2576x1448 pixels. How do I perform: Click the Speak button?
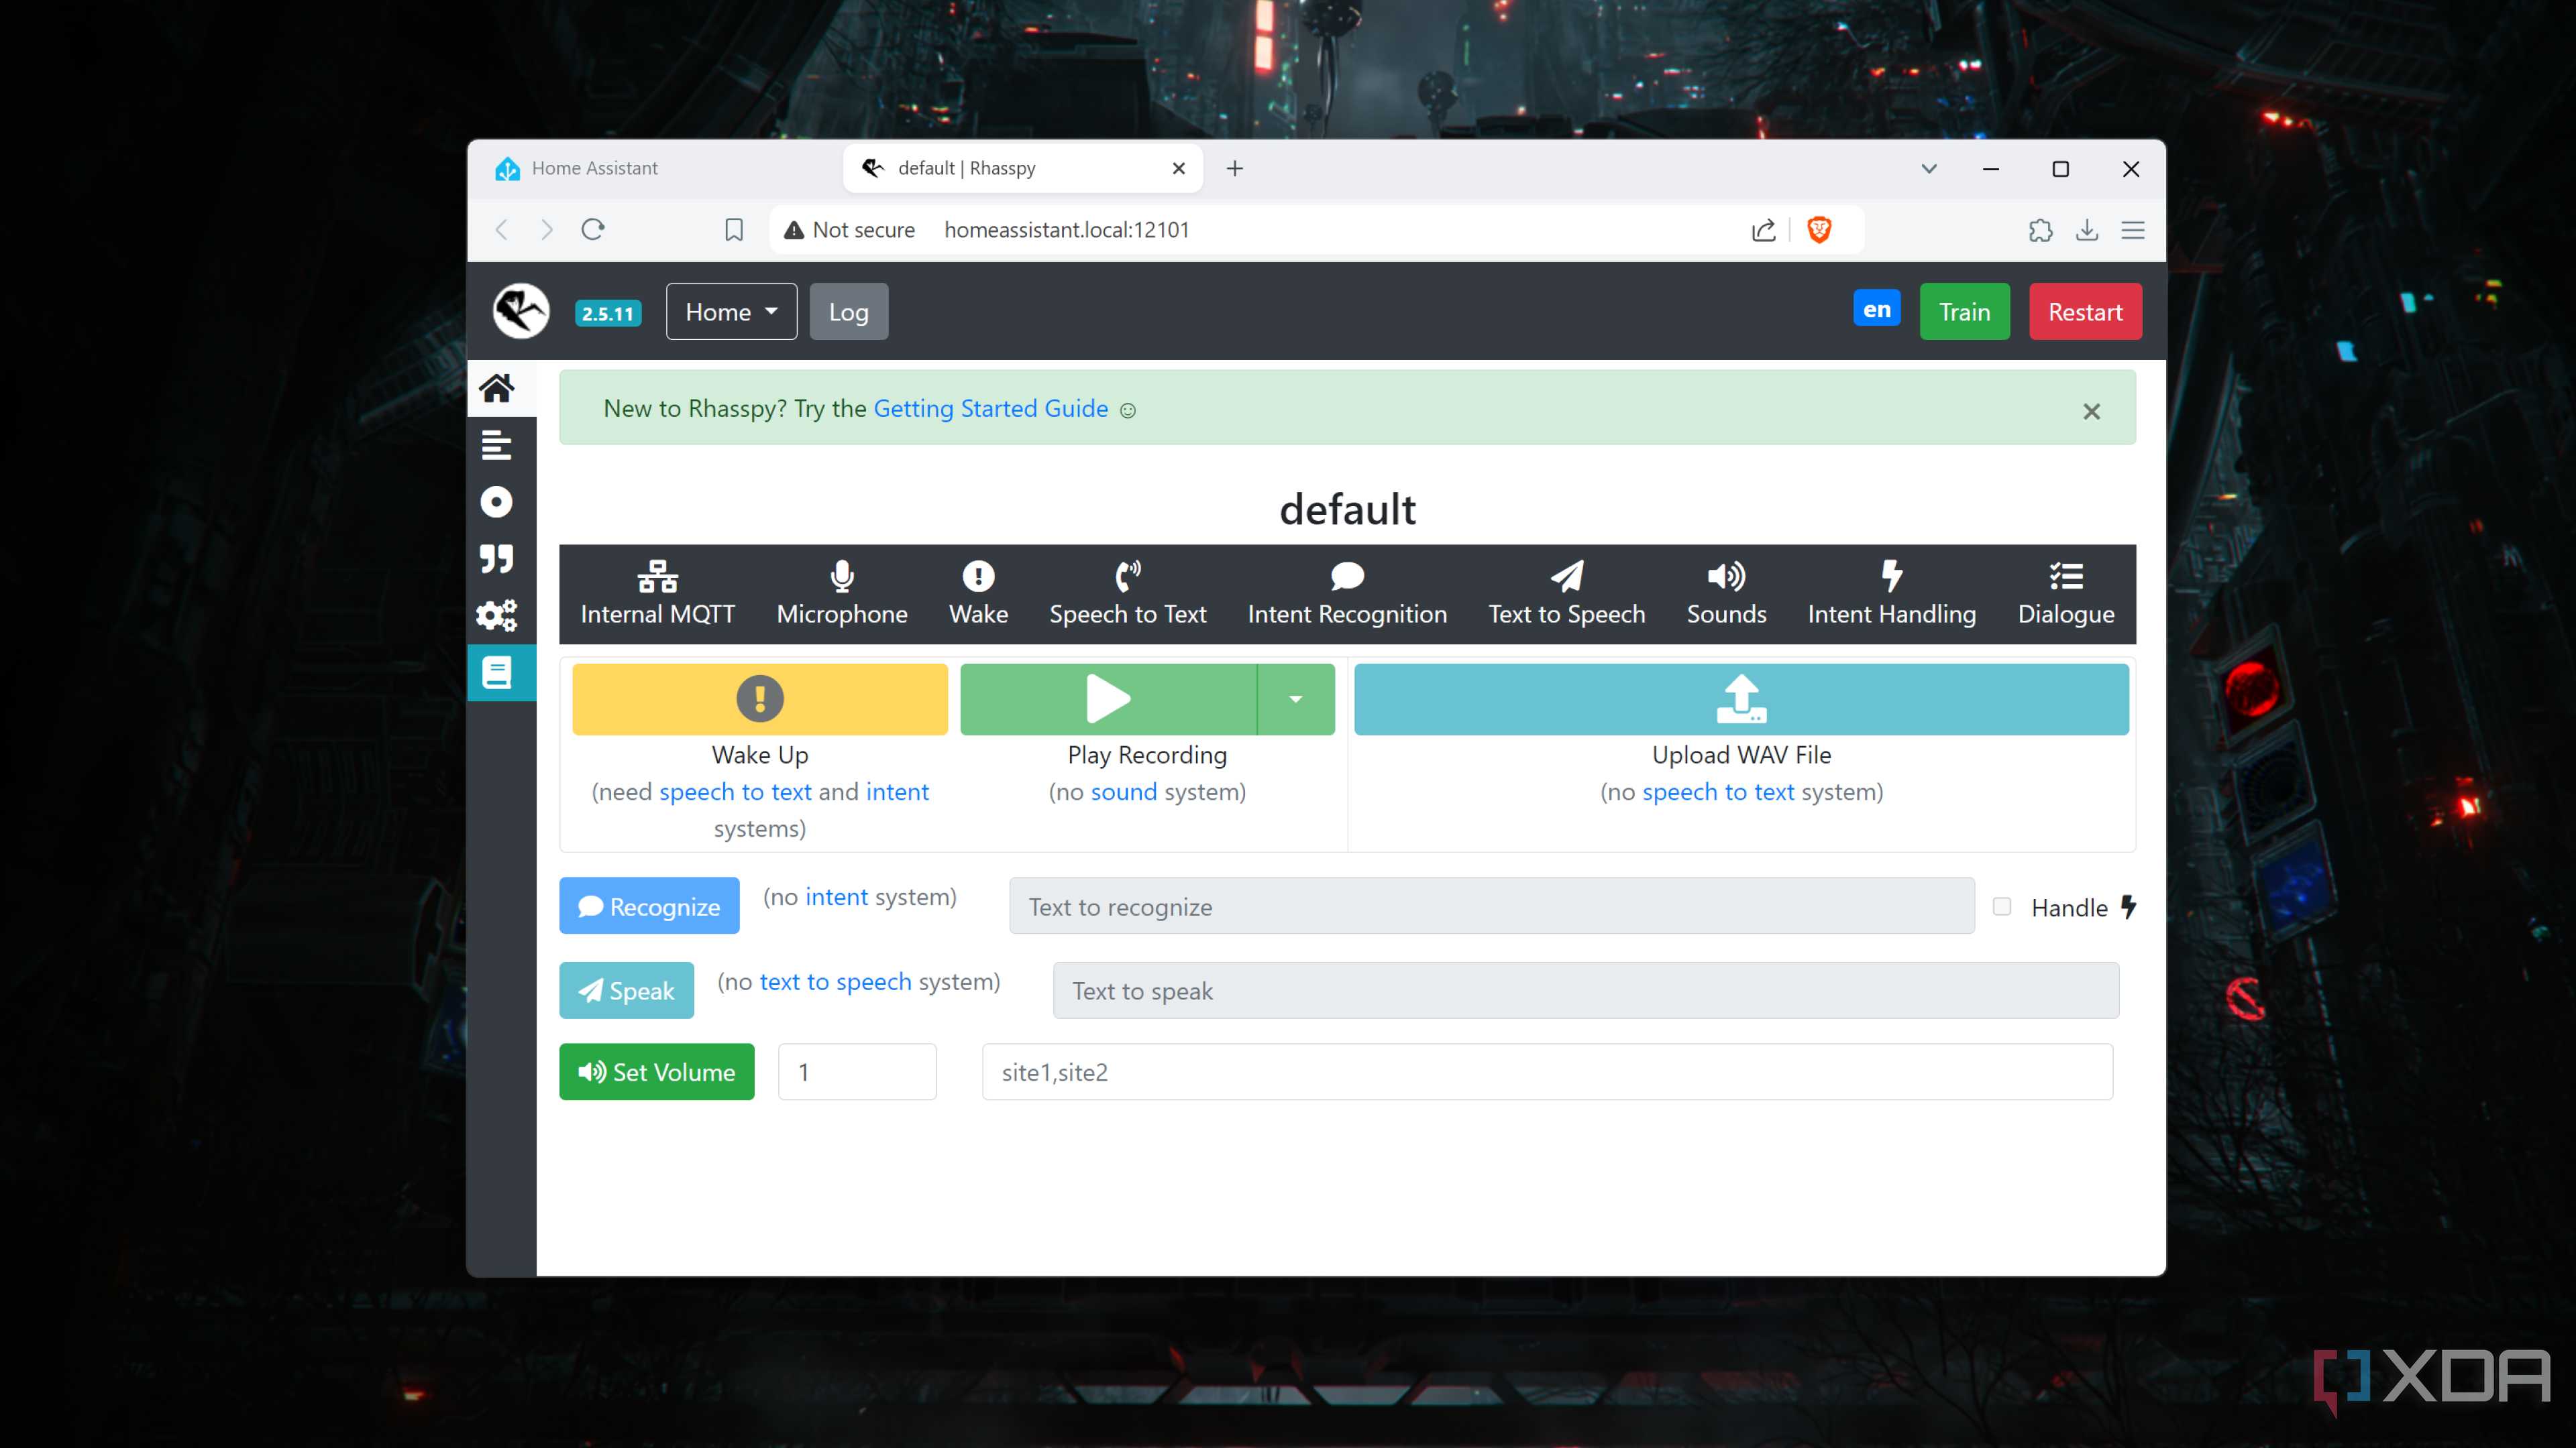(626, 990)
